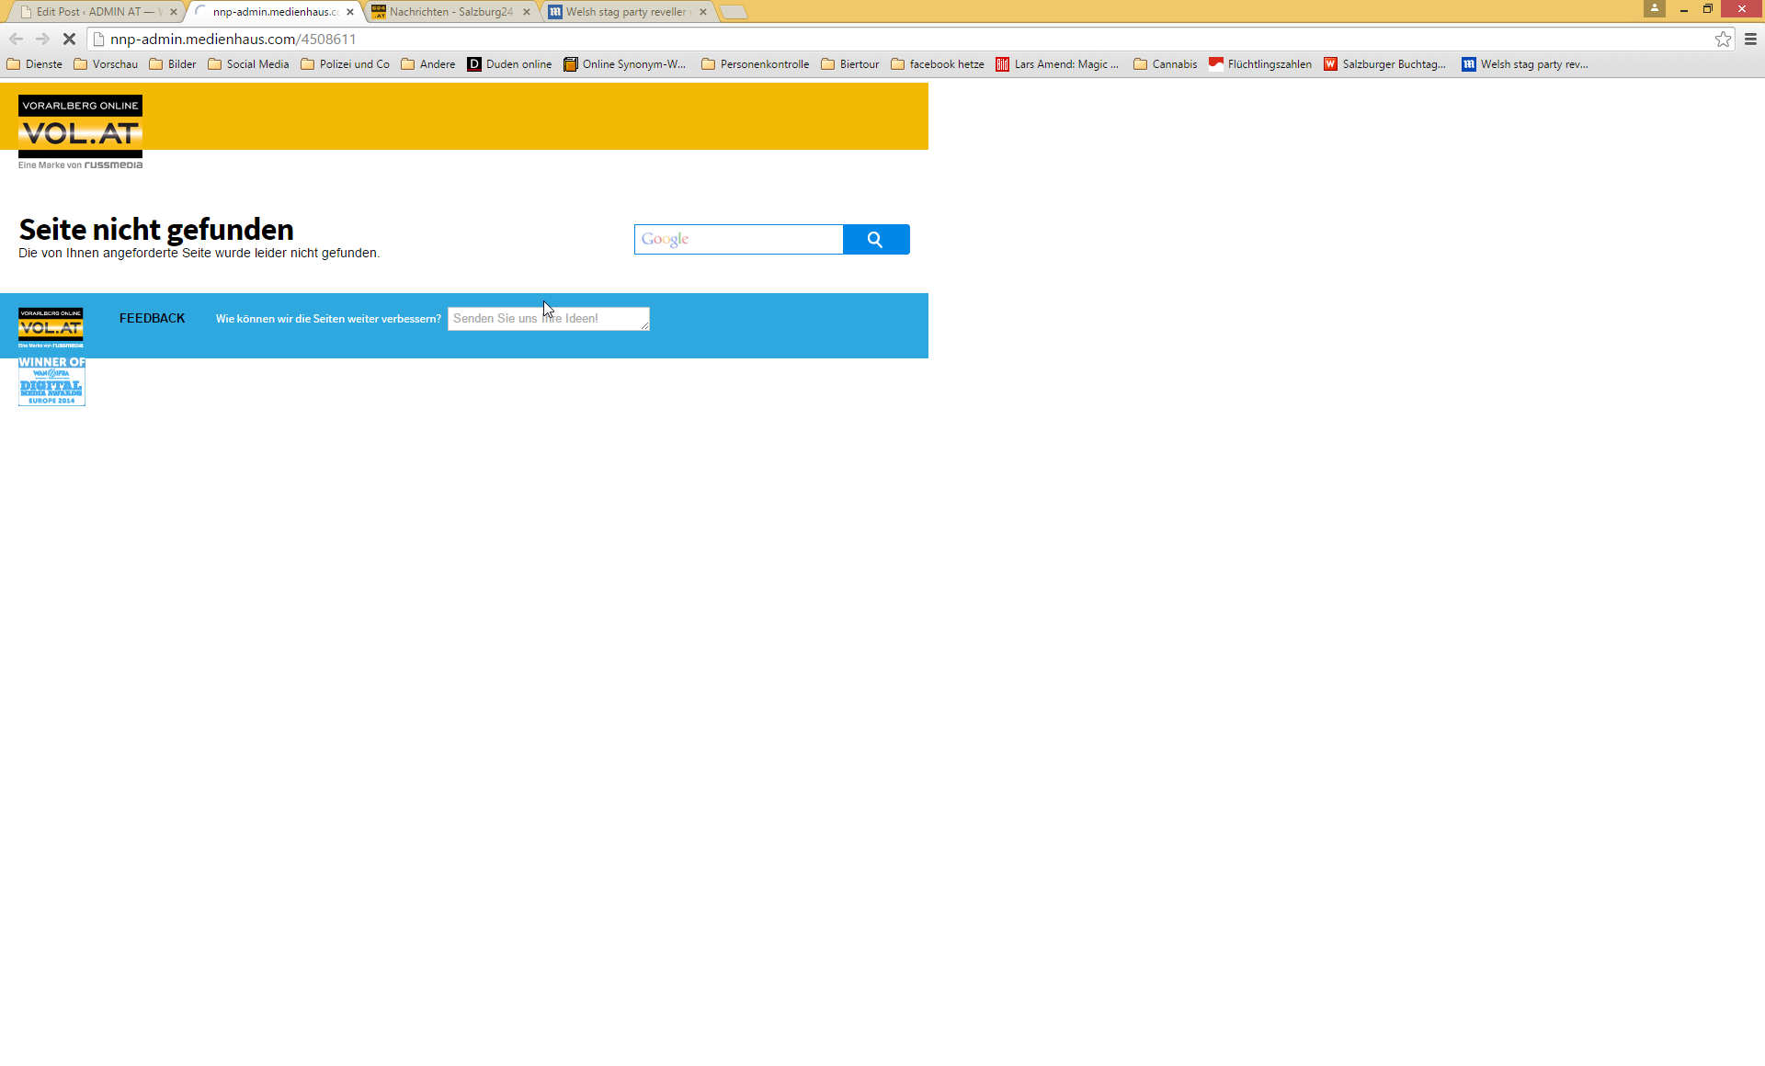Click the Senden Sie uns Ideen field
Viewport: 1765px width, 1066px height.
[548, 319]
